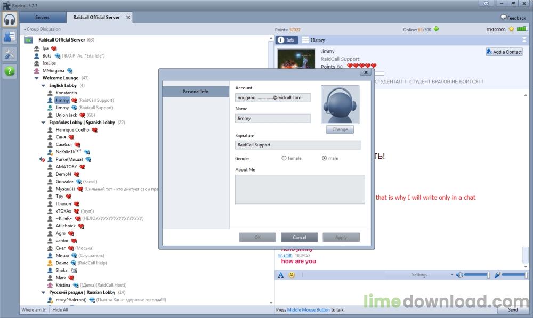Click Hide All in status bar
This screenshot has width=533, height=318.
coord(60,310)
